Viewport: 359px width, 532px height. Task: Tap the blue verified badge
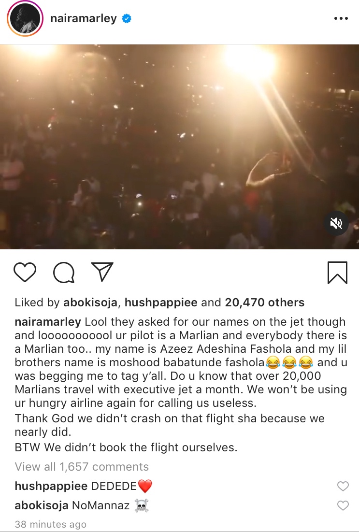coord(127,18)
